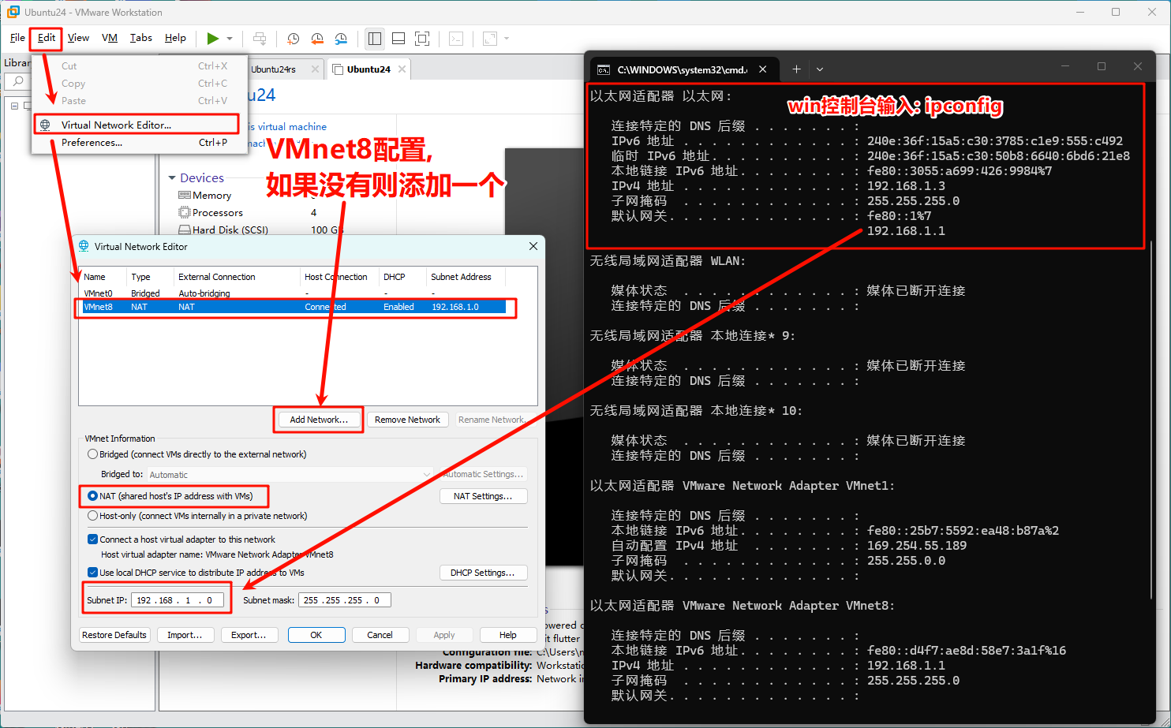Collapse the Devices section triangle
Screen dimensions: 1171x728
pos(172,177)
